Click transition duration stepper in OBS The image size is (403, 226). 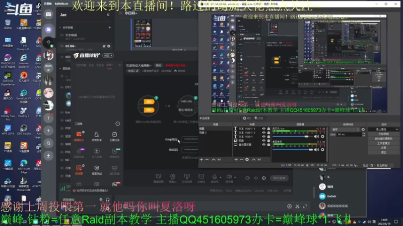[x=364, y=135]
